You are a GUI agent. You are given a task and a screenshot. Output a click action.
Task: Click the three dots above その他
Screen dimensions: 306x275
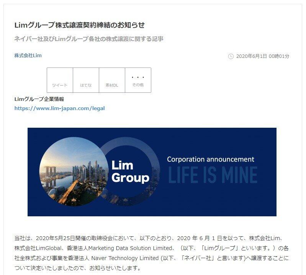(x=138, y=77)
